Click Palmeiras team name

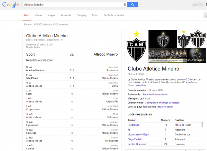112,117
